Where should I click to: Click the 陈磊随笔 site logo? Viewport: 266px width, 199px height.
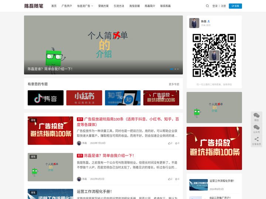[x=34, y=6]
